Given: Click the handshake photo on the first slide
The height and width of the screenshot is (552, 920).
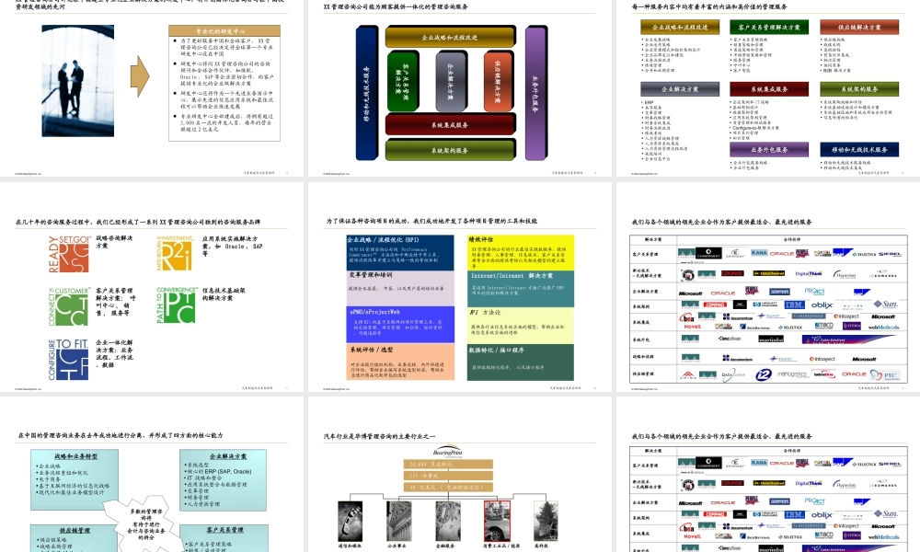Looking at the screenshot, I should point(77,80).
